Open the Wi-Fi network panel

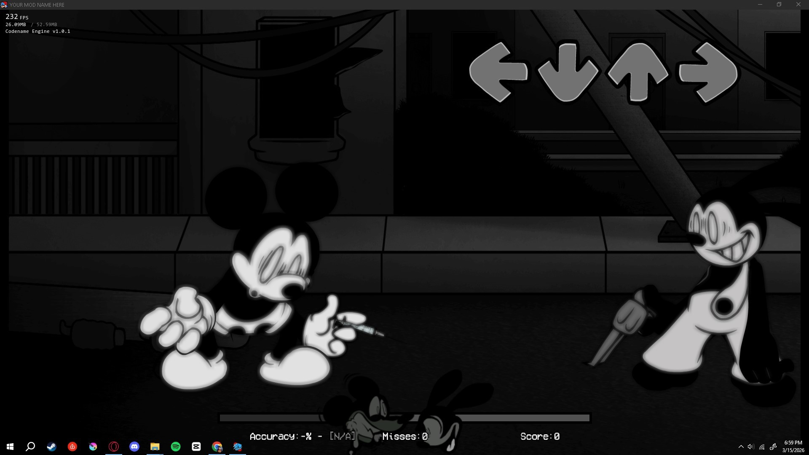tap(762, 447)
